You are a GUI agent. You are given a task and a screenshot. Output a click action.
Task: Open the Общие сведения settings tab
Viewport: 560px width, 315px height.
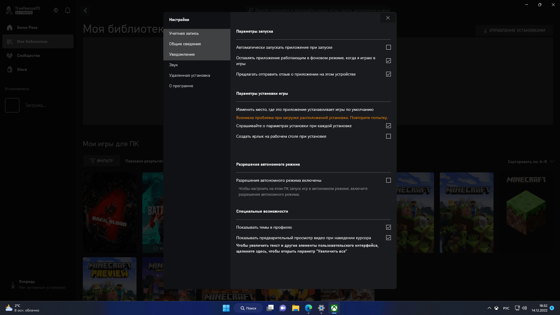click(x=197, y=44)
